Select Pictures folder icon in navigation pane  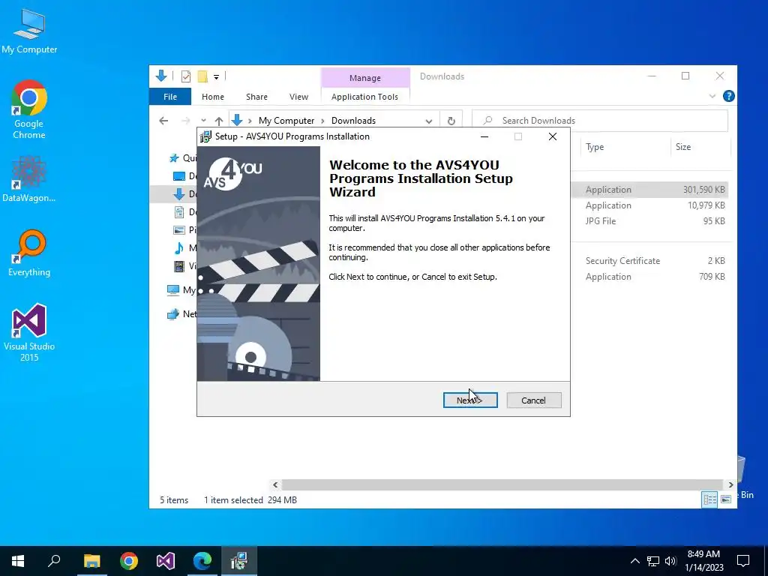(179, 229)
